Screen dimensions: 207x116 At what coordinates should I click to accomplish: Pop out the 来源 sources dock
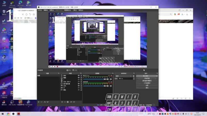point(81,73)
